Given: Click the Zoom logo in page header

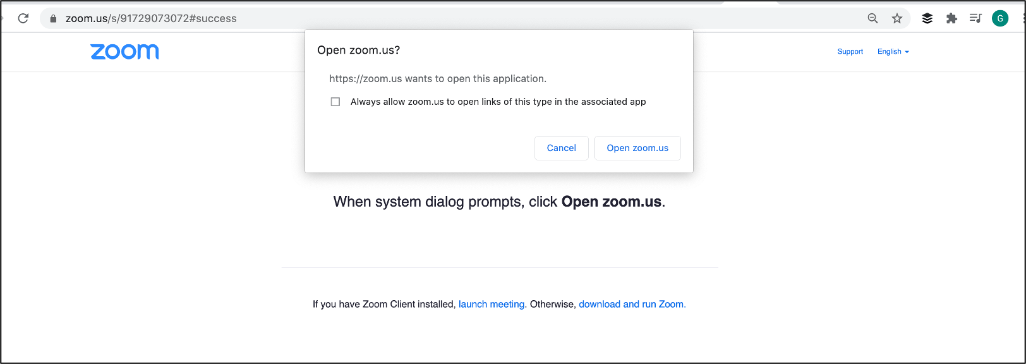Looking at the screenshot, I should (124, 52).
